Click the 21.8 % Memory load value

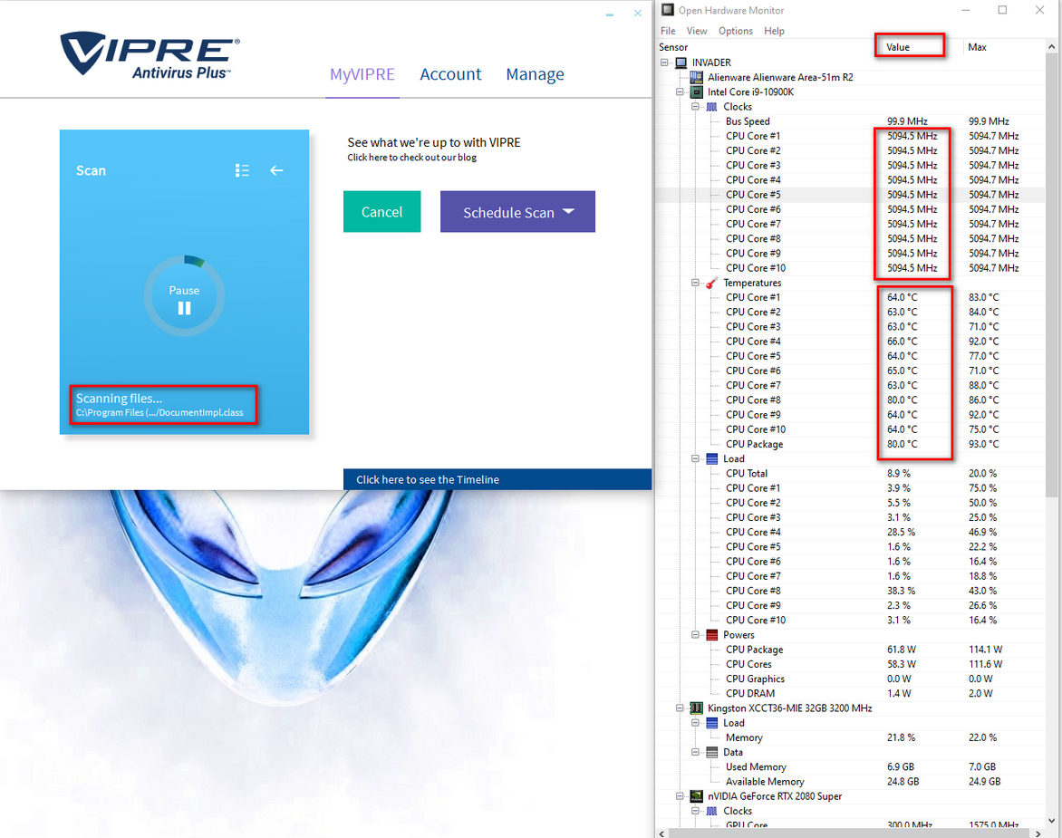(902, 737)
